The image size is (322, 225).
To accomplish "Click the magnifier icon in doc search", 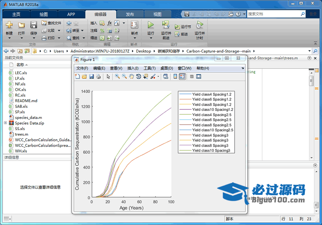I will pos(303,14).
